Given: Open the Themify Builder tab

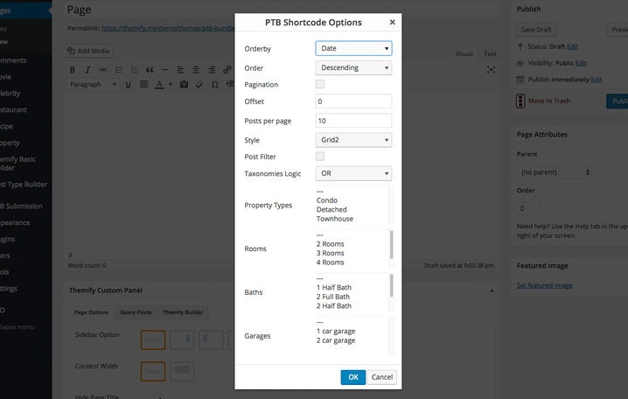Looking at the screenshot, I should coord(183,312).
